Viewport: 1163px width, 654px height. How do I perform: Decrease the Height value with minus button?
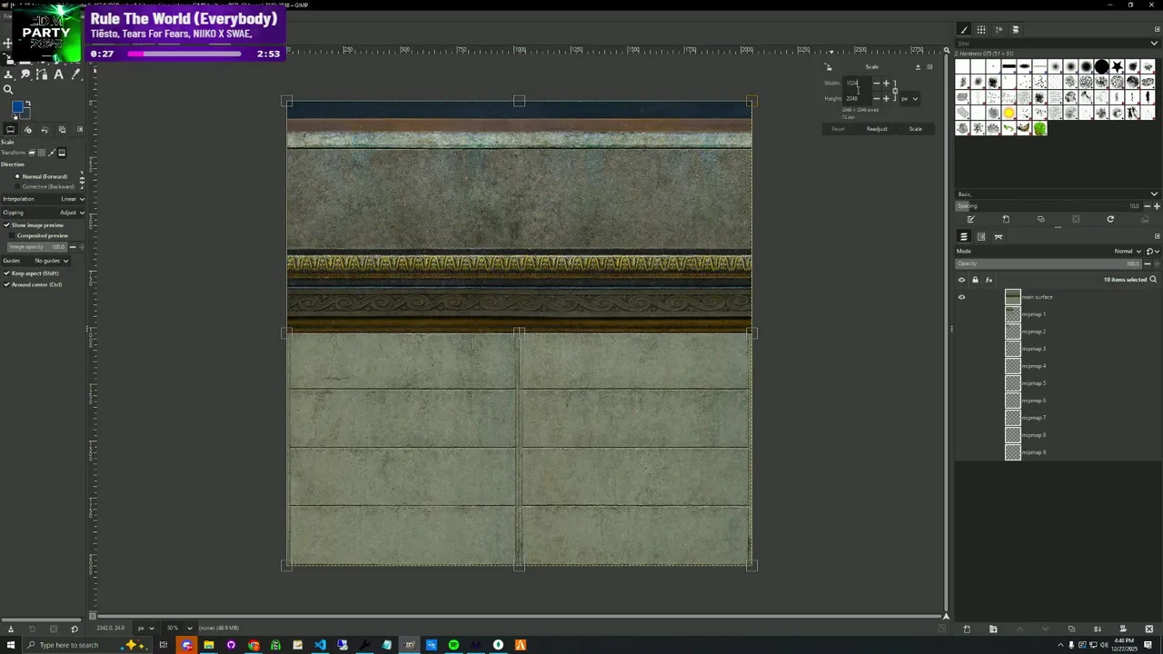[877, 98]
